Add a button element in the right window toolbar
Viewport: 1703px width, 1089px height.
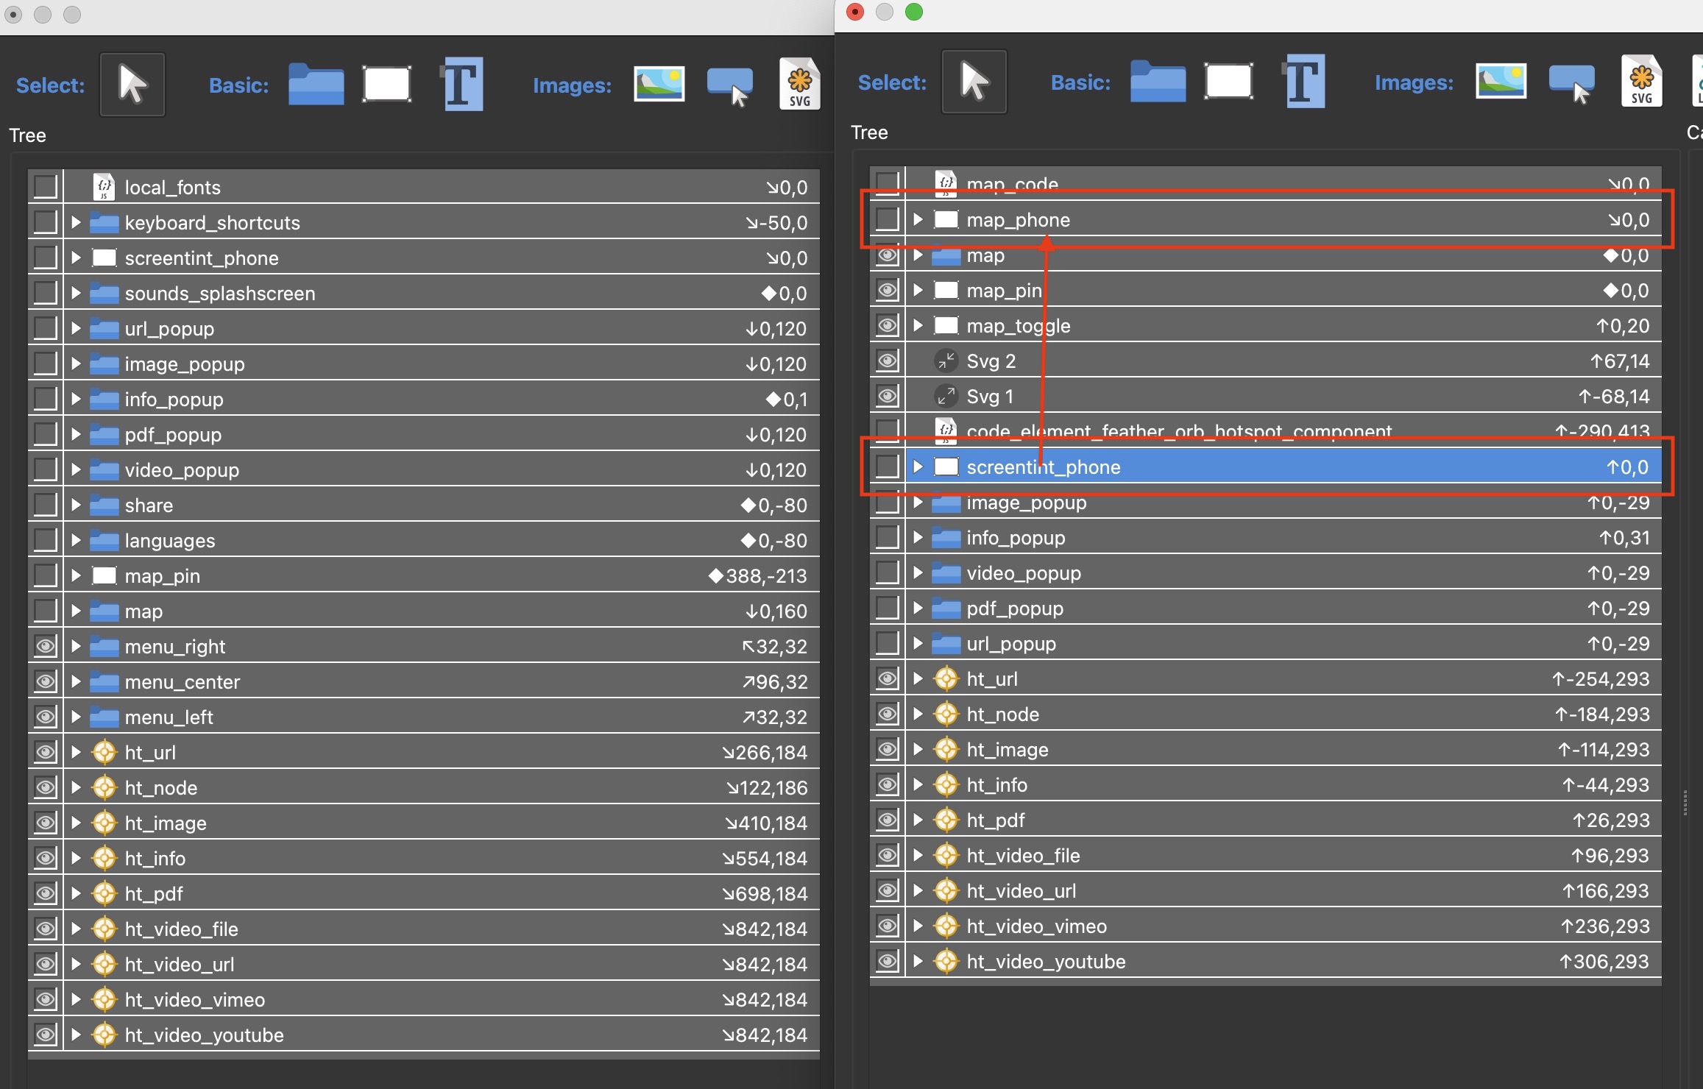pos(1571,83)
